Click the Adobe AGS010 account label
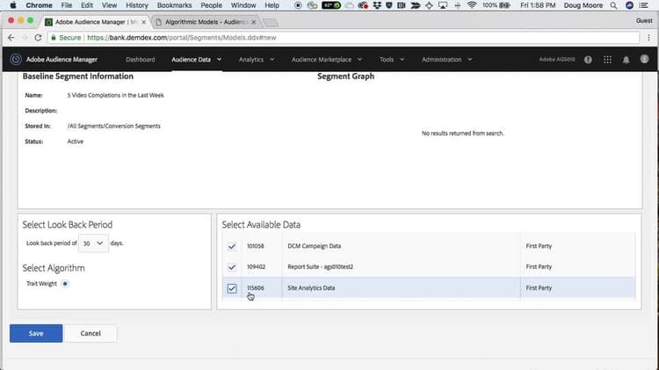Image resolution: width=659 pixels, height=370 pixels. [x=557, y=60]
